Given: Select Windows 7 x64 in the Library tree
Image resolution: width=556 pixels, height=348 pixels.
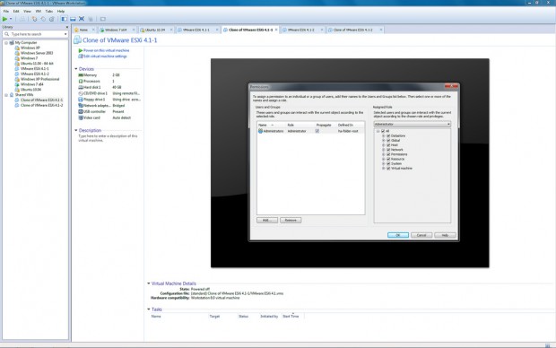Looking at the screenshot, I should [31, 84].
